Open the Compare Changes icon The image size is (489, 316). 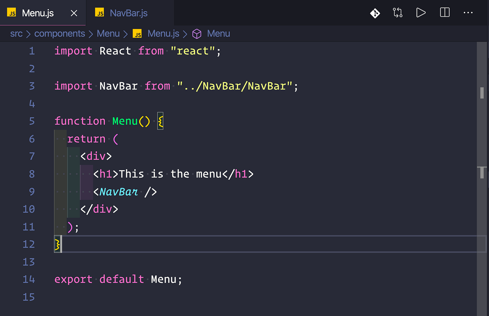coord(397,13)
